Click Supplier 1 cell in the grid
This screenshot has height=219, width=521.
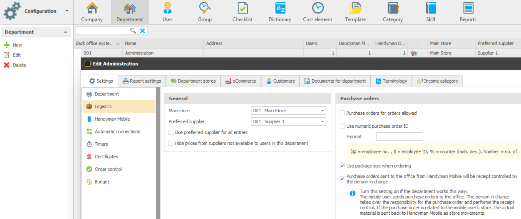498,53
